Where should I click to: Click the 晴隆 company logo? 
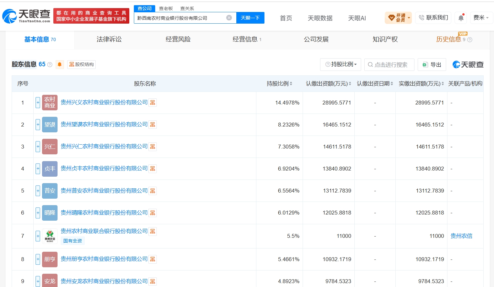click(x=50, y=213)
